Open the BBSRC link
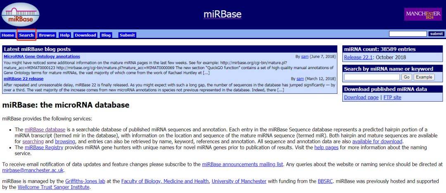446x193 pixels. [325, 181]
